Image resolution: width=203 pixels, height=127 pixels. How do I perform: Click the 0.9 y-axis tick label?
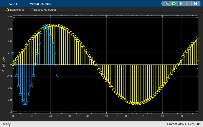(x=10, y=29)
